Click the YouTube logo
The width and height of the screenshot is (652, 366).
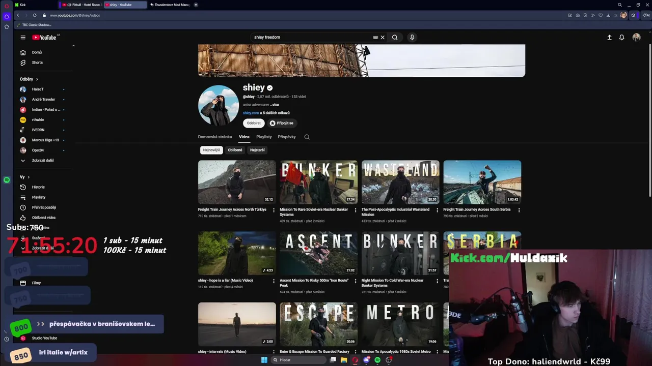pos(44,37)
